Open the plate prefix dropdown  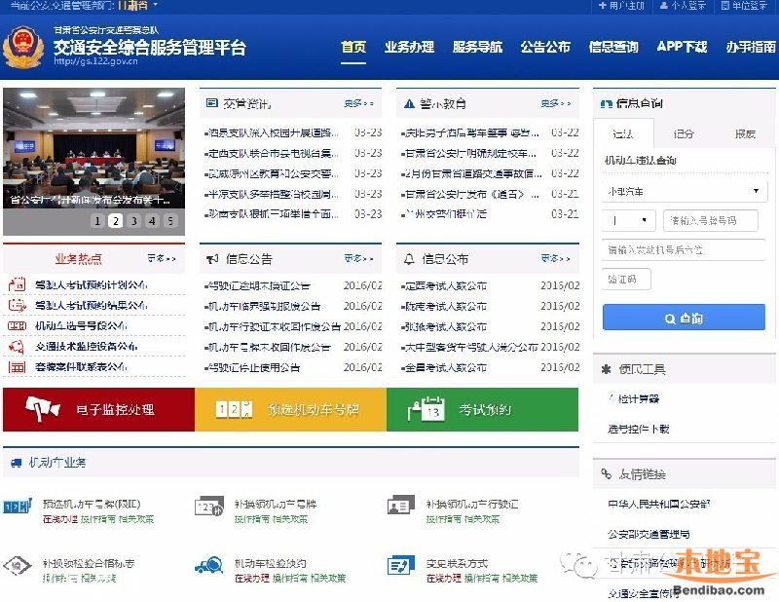[629, 220]
